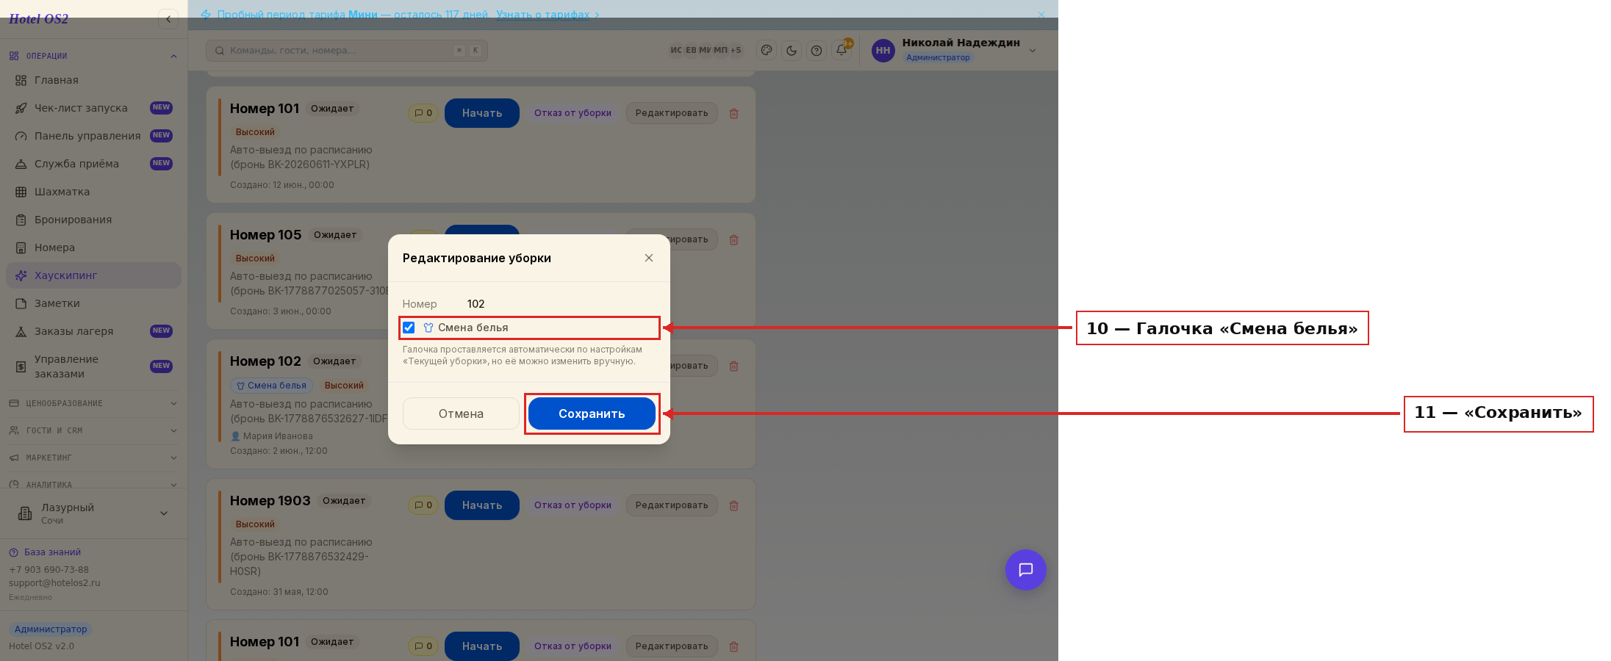
Task: Cancel the dialog with Отмена
Action: 461,413
